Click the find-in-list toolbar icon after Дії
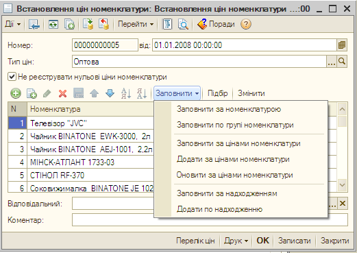 [34, 24]
